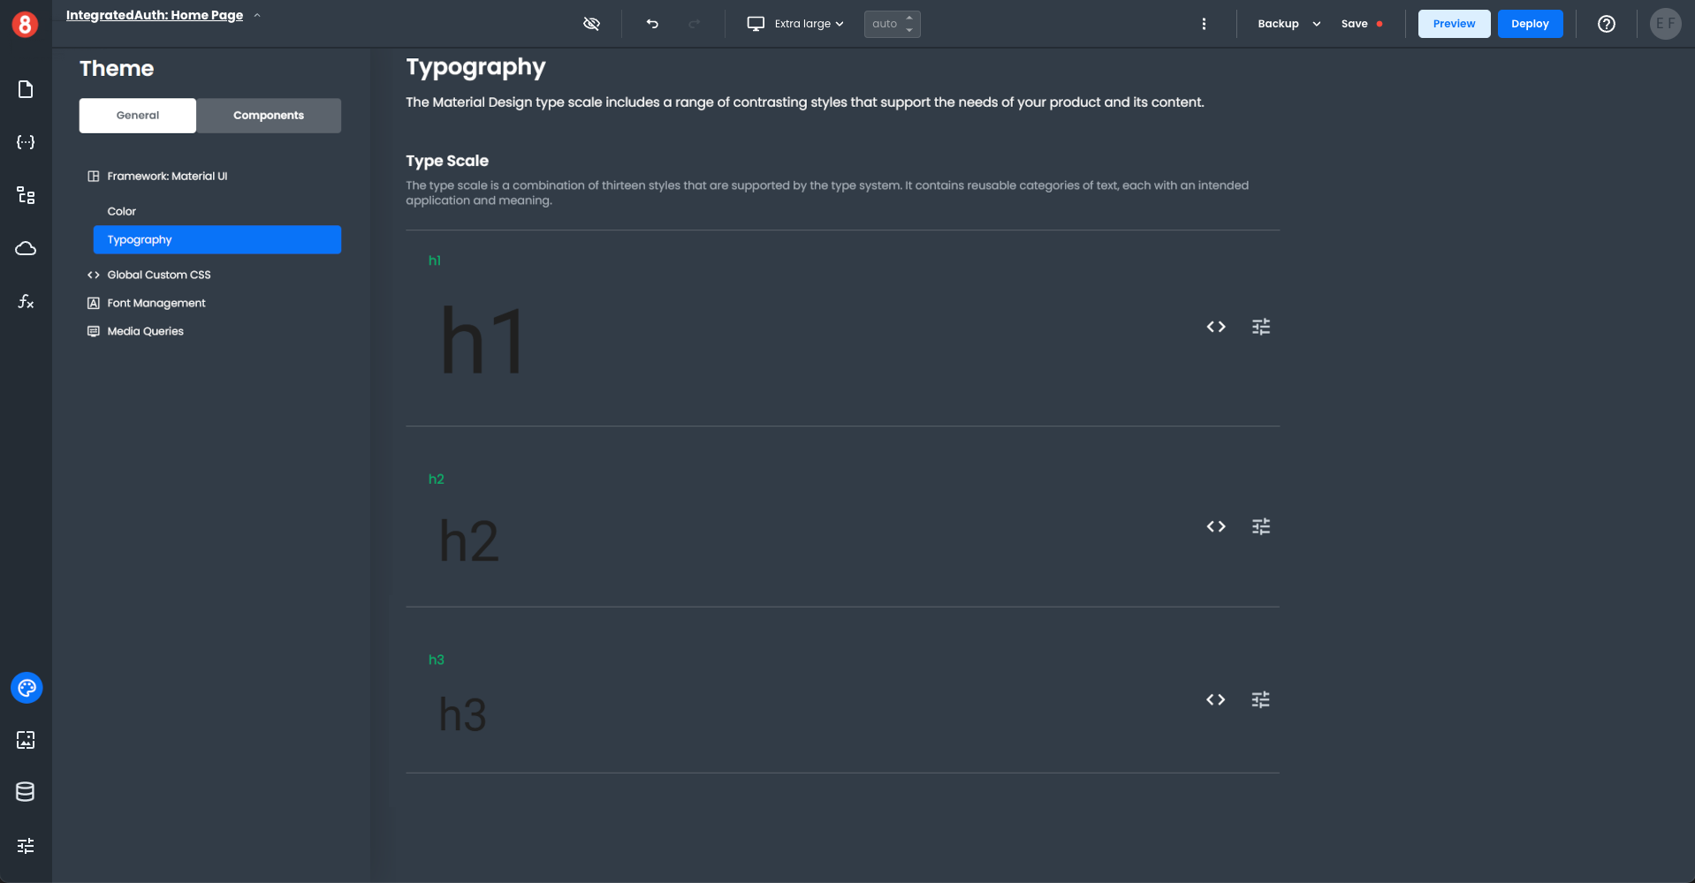The image size is (1695, 883).
Task: Open the component tree icon
Action: pos(26,195)
